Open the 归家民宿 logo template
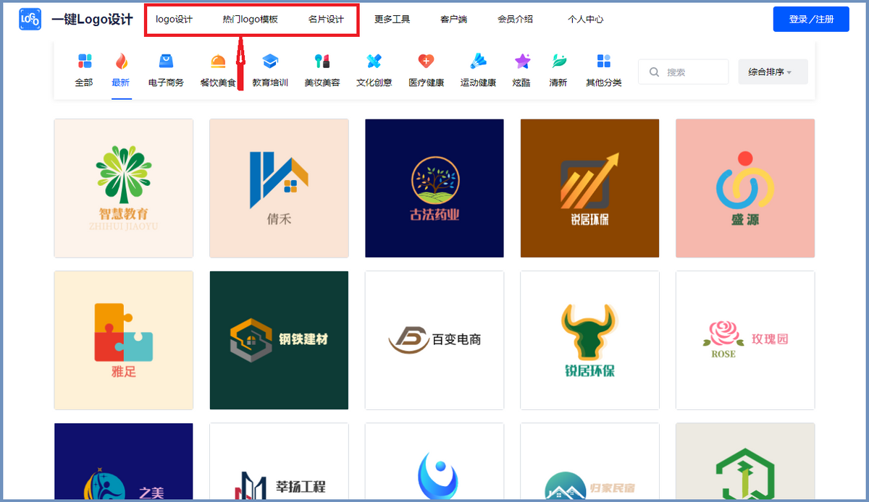 (589, 461)
